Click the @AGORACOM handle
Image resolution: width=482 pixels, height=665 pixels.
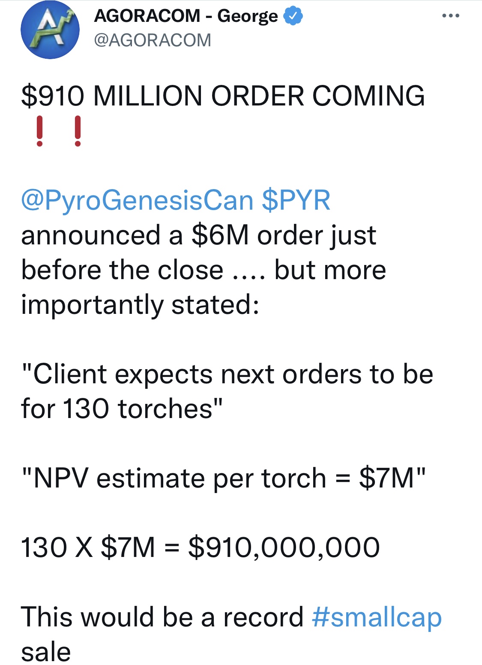coord(152,40)
